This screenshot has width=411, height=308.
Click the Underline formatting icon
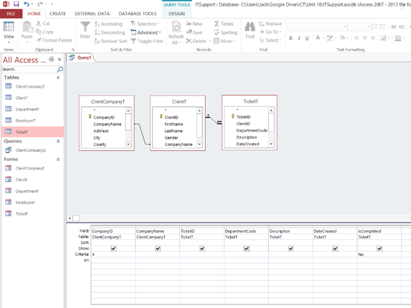[306, 38]
